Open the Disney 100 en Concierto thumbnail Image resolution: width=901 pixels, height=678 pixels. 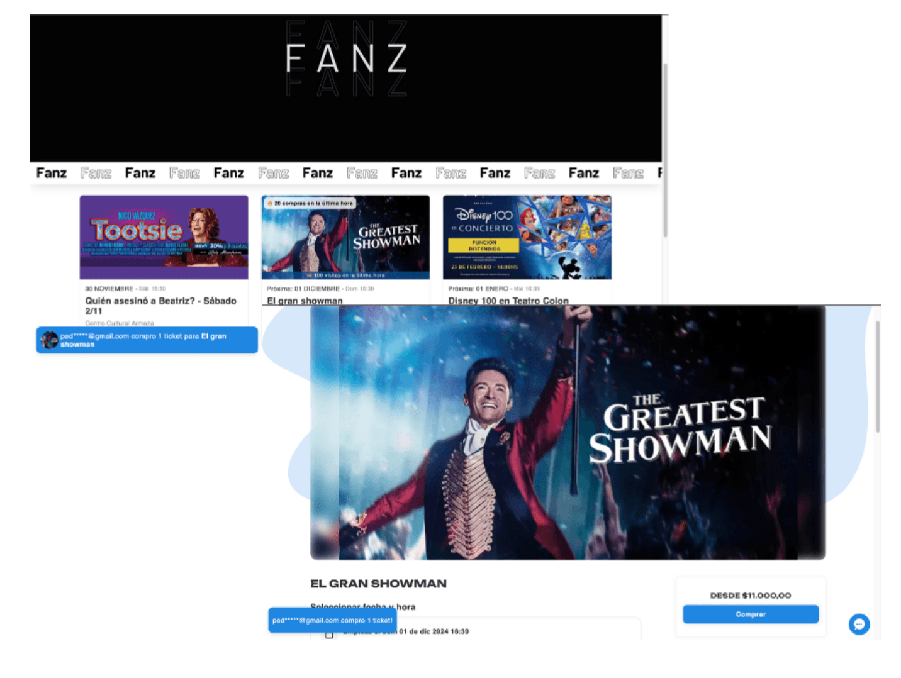[527, 237]
